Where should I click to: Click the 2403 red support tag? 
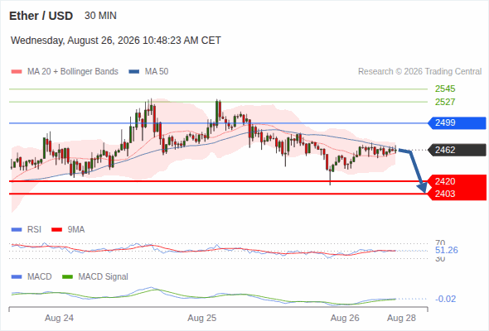tap(457, 194)
